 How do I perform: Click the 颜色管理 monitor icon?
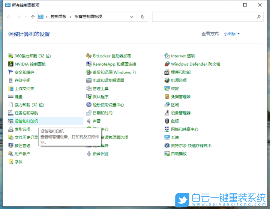tap(10, 146)
